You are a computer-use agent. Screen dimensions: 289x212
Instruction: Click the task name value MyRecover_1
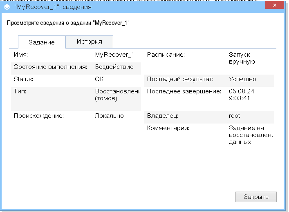point(114,55)
